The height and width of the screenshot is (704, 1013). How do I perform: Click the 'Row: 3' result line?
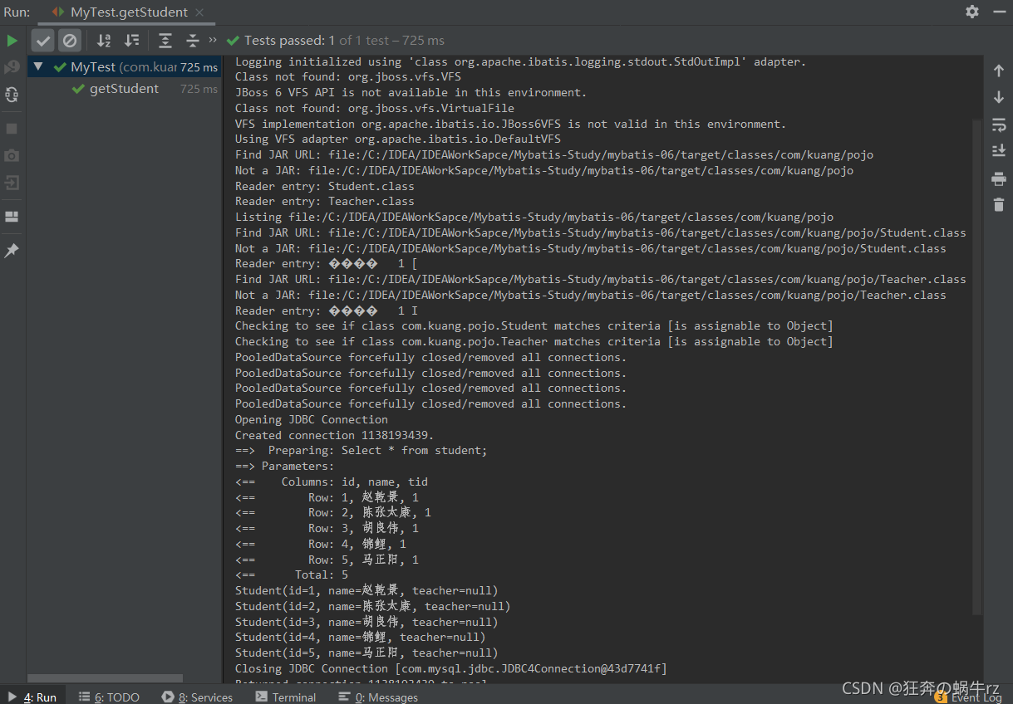[x=327, y=528]
